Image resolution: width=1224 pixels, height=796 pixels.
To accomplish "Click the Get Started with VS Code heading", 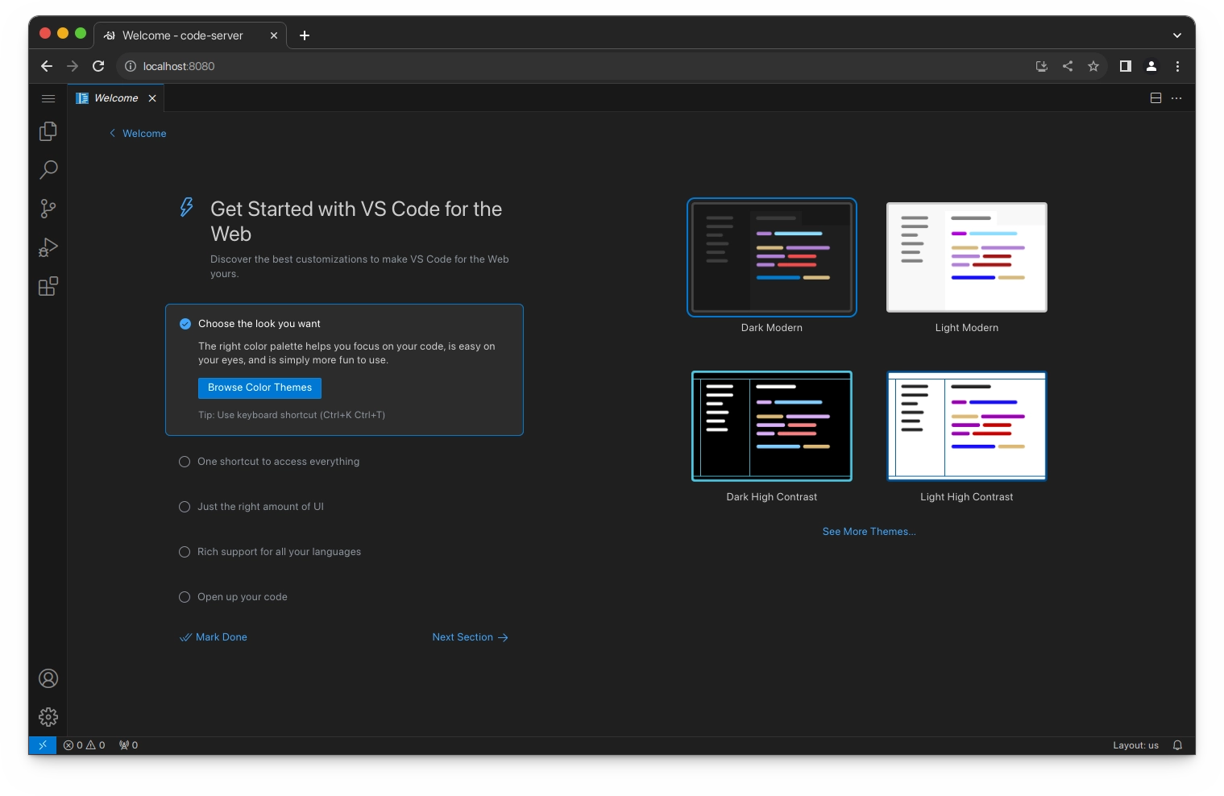I will [356, 222].
